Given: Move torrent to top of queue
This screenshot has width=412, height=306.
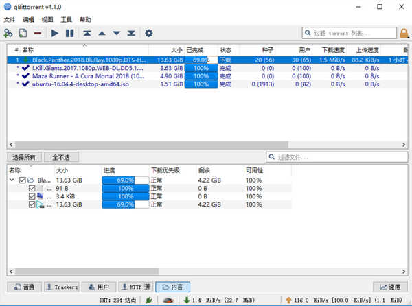Looking at the screenshot, I should pyautogui.click(x=87, y=34).
